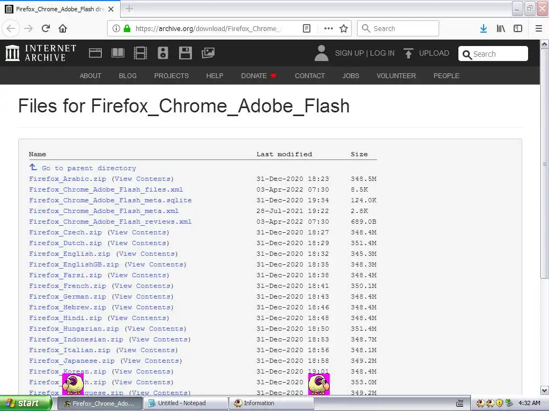Open the Web archive icon
The height and width of the screenshot is (411, 549).
click(95, 53)
